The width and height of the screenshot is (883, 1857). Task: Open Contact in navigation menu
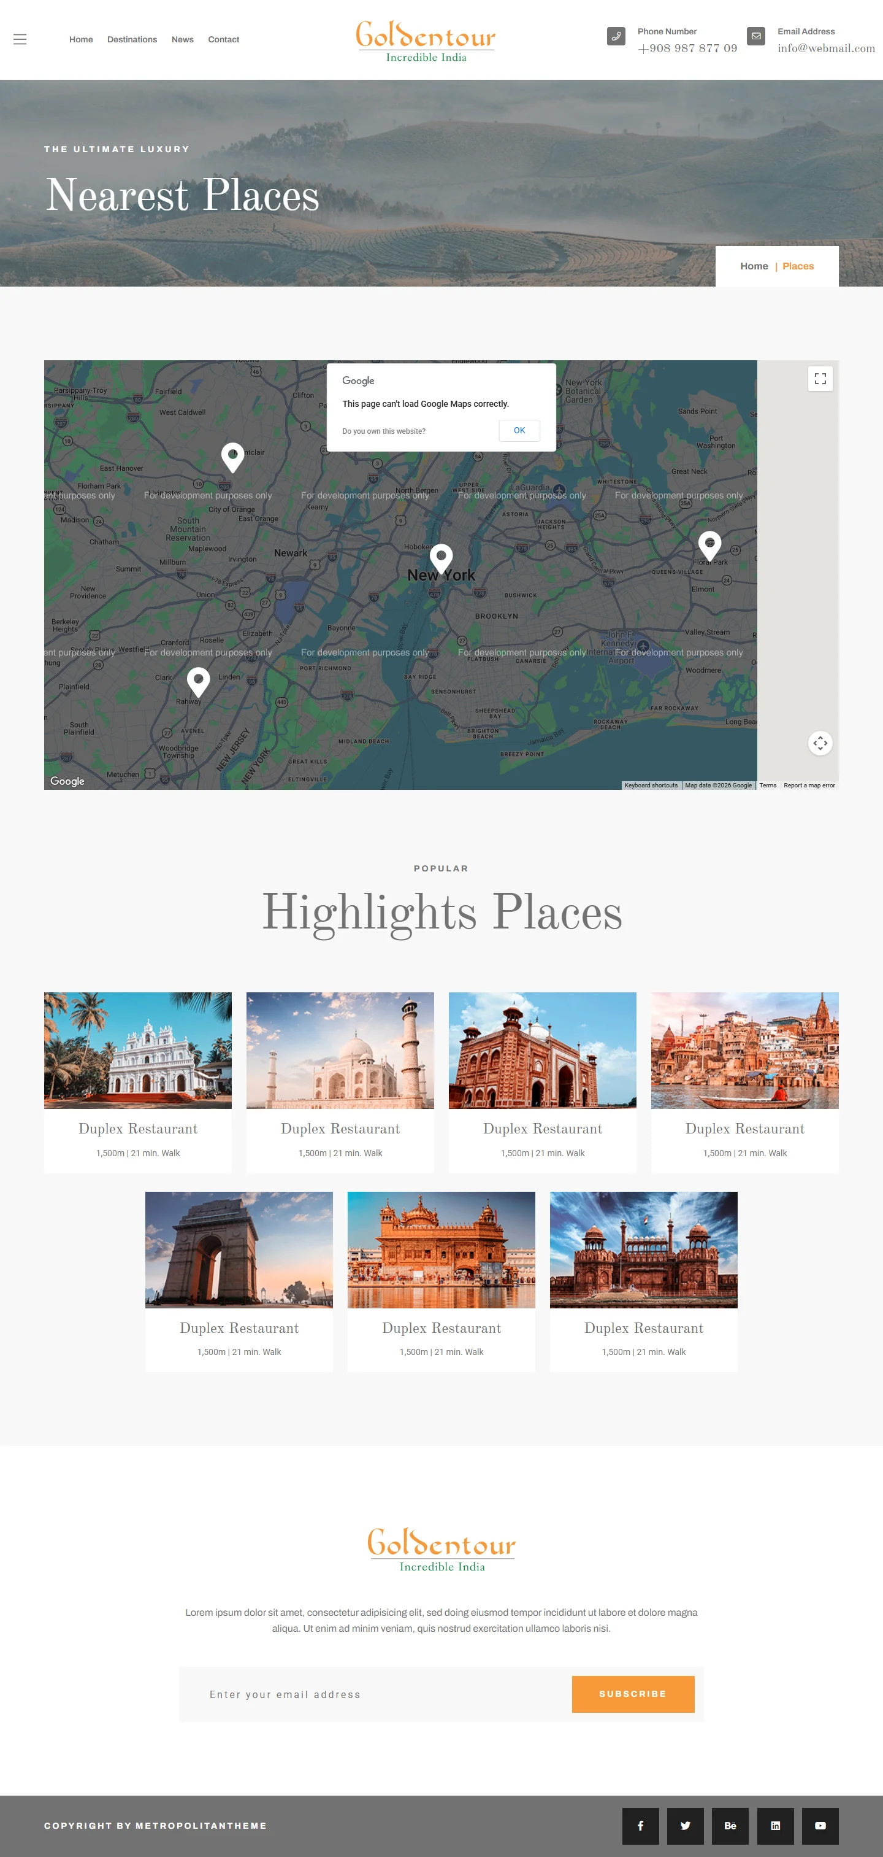[x=223, y=40]
